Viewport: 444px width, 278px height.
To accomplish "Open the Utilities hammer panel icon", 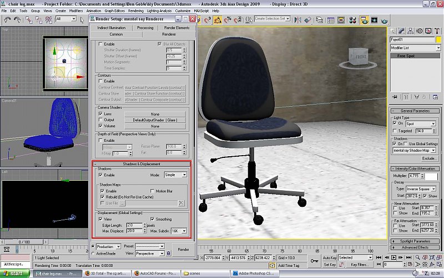I will (x=438, y=31).
